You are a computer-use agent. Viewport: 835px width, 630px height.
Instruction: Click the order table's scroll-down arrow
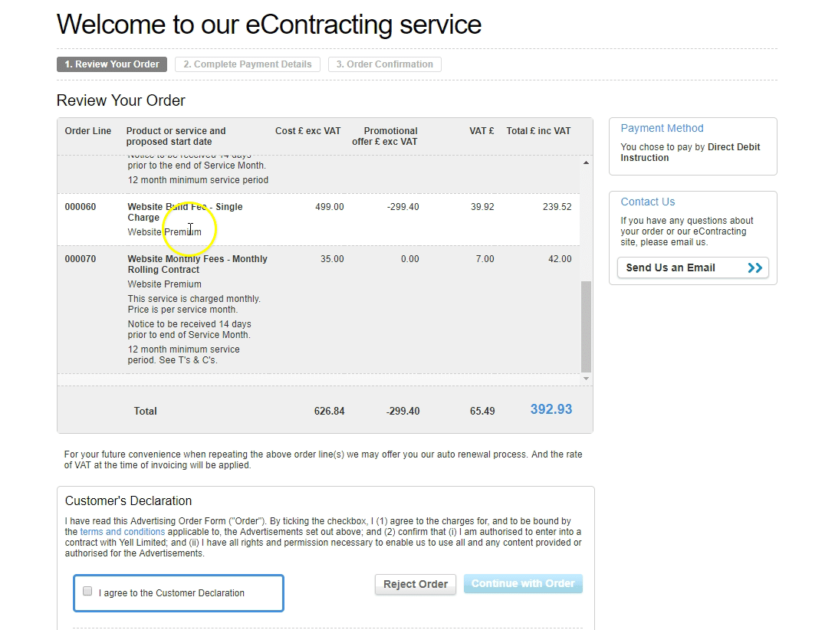(x=586, y=379)
